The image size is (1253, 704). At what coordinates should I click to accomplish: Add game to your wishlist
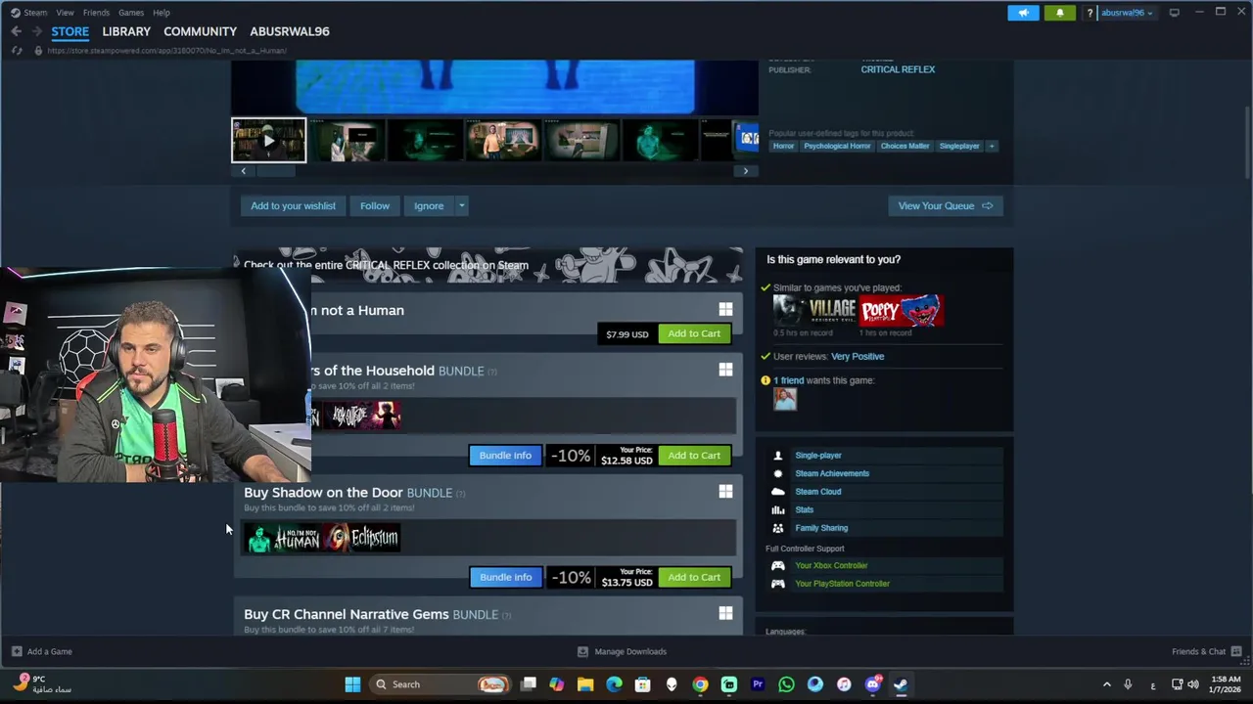pos(293,206)
